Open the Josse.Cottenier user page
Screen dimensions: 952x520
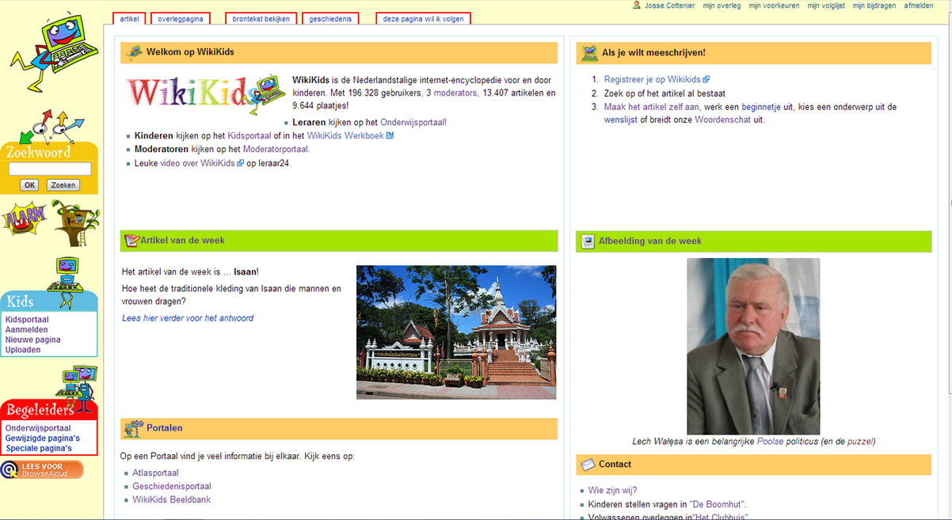tap(669, 6)
